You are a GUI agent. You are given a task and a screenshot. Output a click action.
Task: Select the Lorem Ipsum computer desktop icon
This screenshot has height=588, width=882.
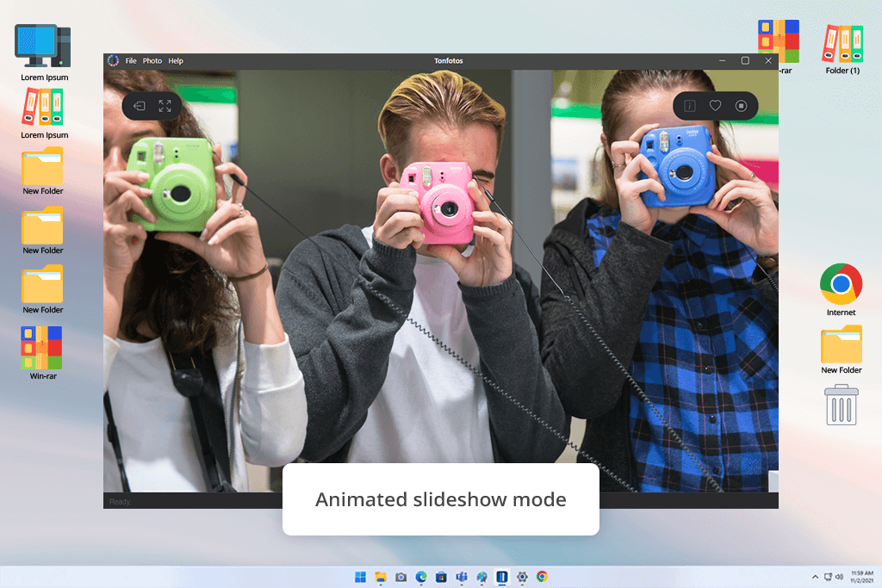tap(43, 53)
